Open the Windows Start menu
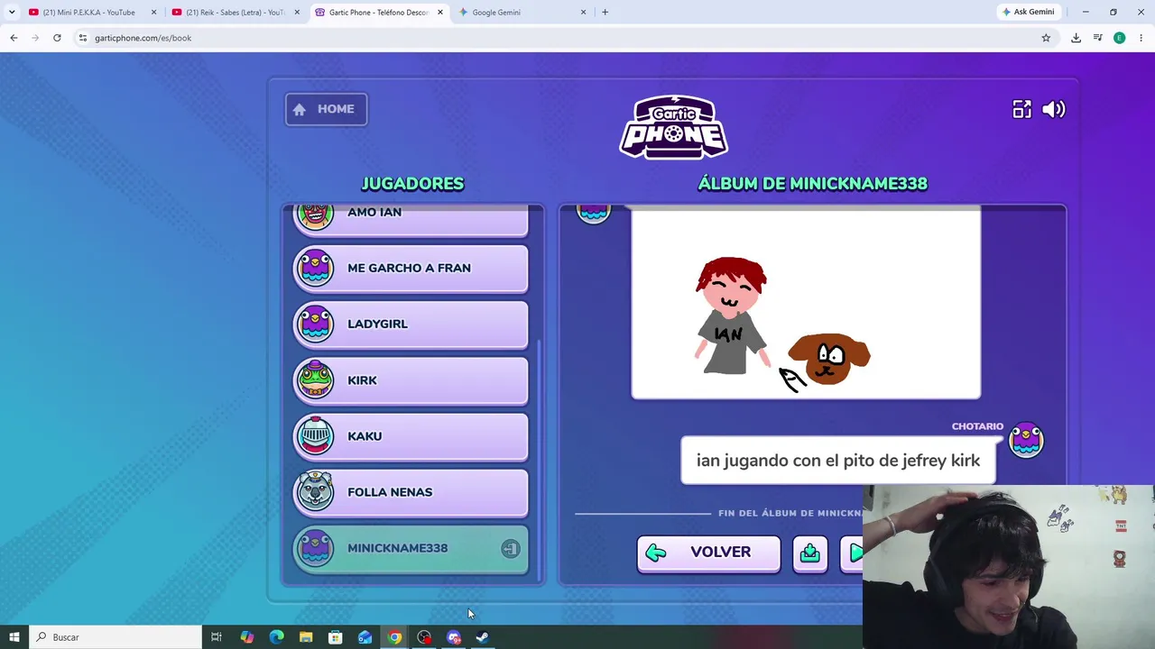 click(14, 637)
